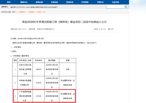This screenshot has height=103, width=146.
Task: Set font size to 大
Action: tap(99, 29)
